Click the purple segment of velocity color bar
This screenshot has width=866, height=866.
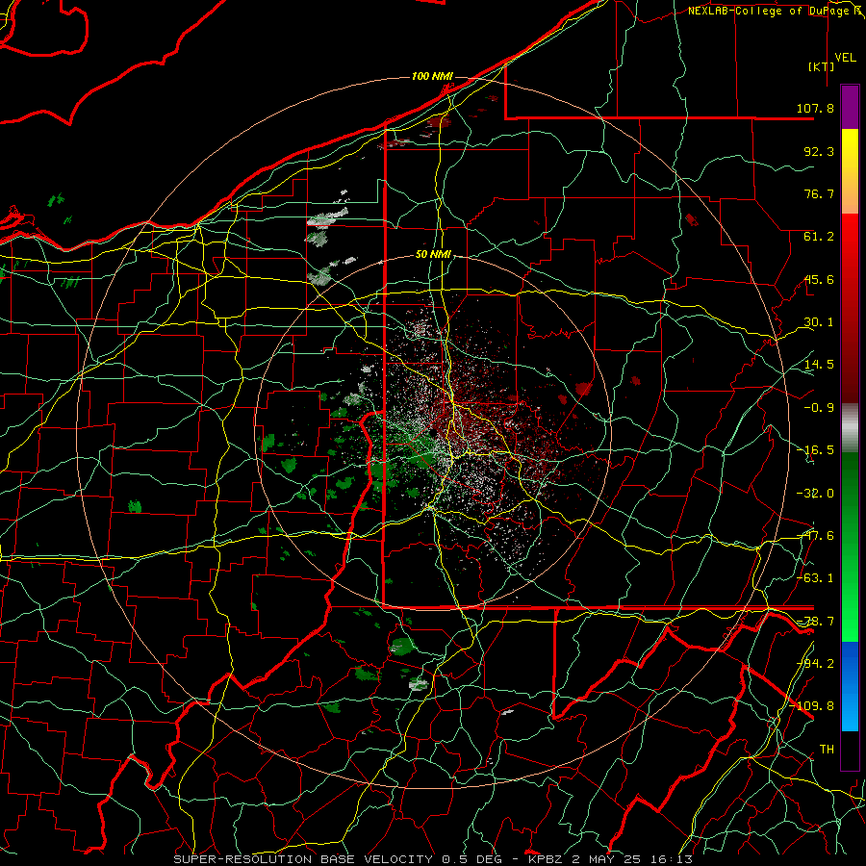[x=850, y=107]
